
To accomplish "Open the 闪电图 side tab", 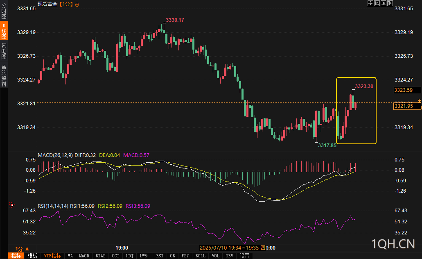I will click(x=4, y=51).
